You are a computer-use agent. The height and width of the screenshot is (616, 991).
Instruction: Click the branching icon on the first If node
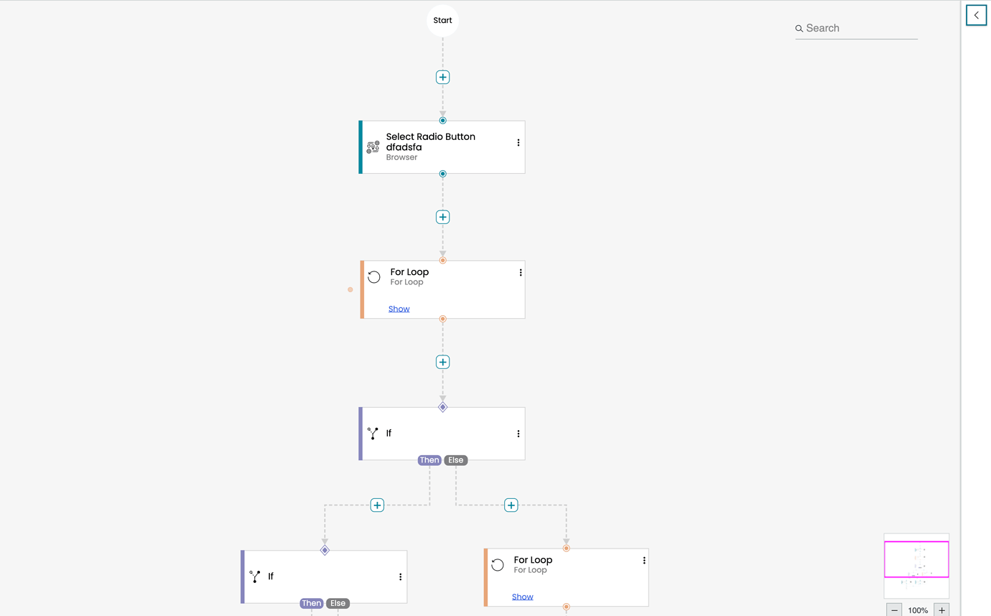click(x=373, y=433)
